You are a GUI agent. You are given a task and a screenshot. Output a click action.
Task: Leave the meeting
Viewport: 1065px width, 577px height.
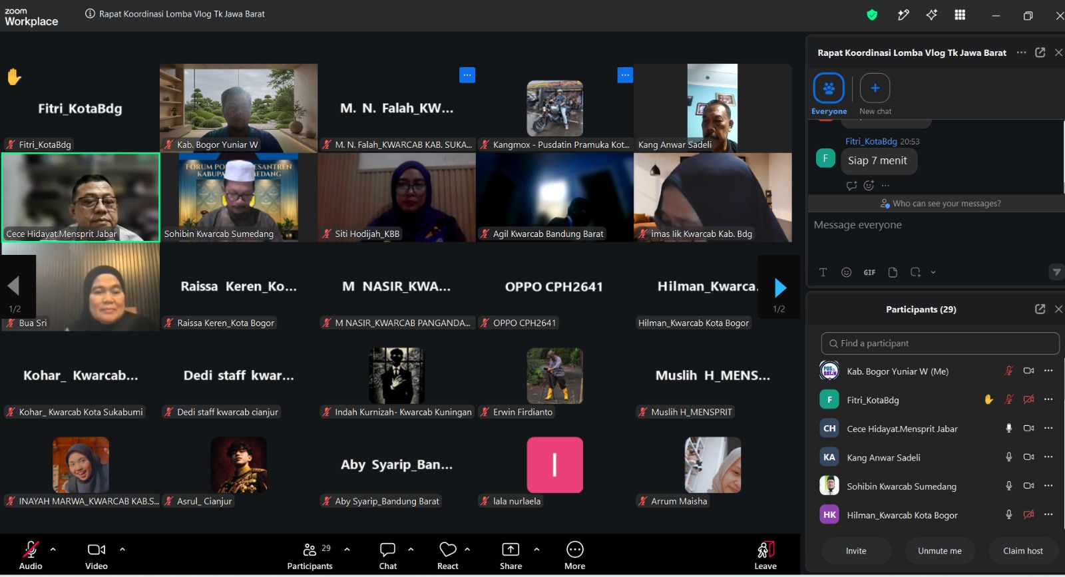pos(765,556)
